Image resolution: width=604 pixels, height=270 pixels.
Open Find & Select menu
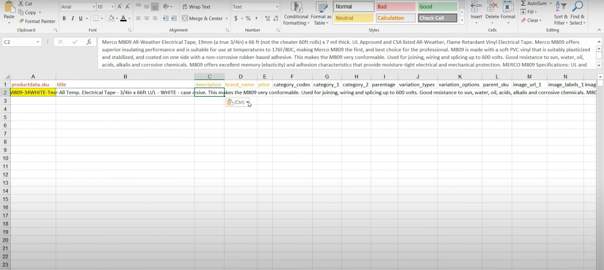(x=577, y=13)
